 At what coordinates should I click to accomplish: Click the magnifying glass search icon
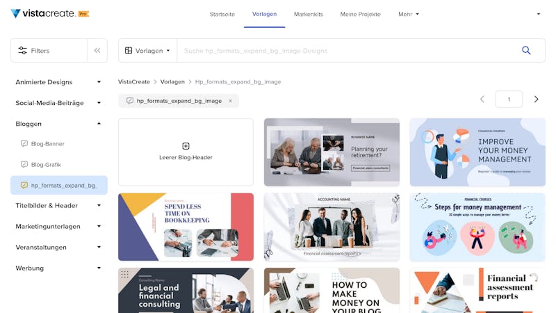point(526,50)
